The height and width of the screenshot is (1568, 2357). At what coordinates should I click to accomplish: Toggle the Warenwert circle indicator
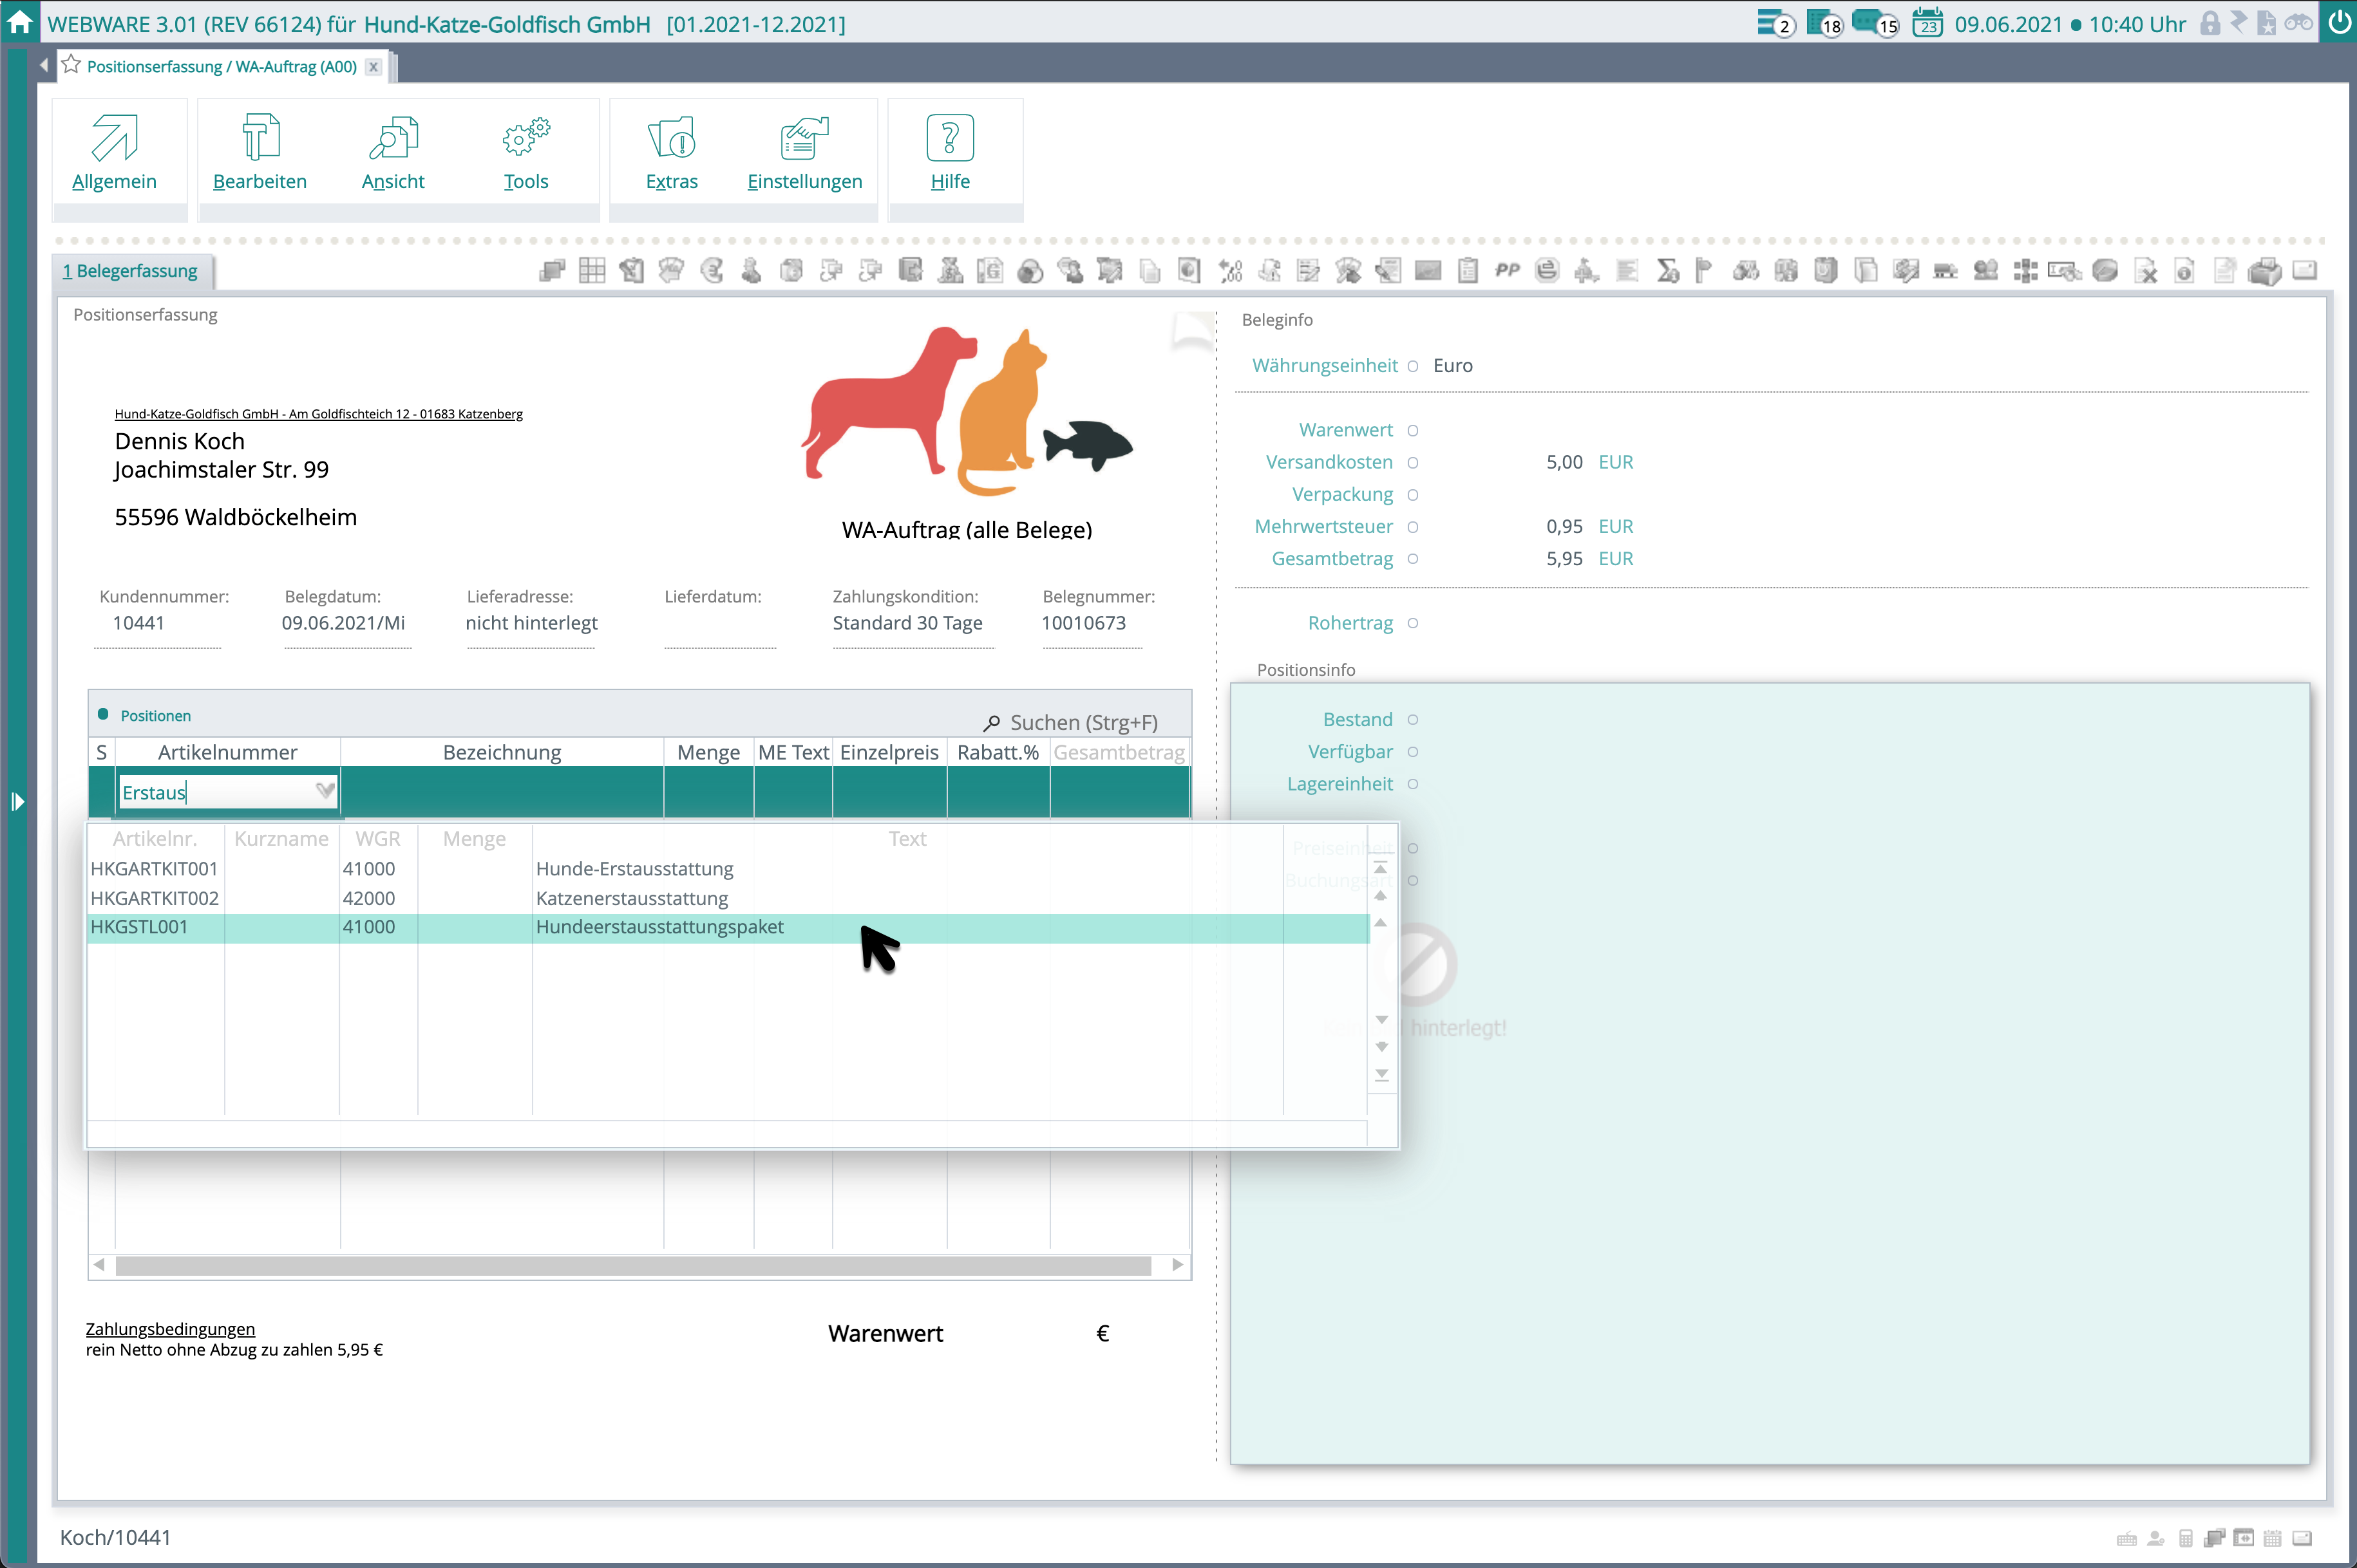tap(1413, 431)
